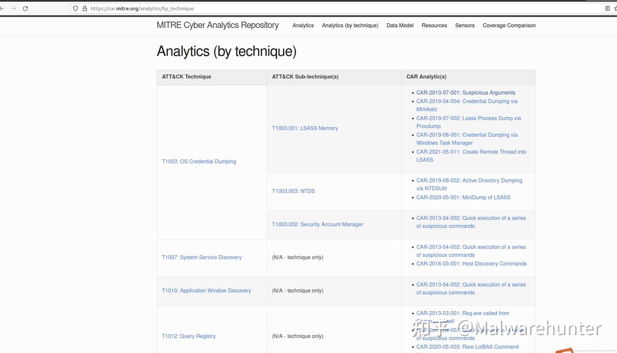Select Data Model in the navigation
The image size is (617, 353).
(x=400, y=25)
